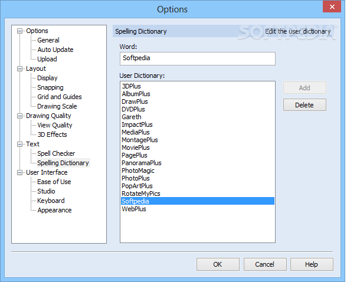
Task: Go to Grid and Guides settings
Action: (59, 97)
